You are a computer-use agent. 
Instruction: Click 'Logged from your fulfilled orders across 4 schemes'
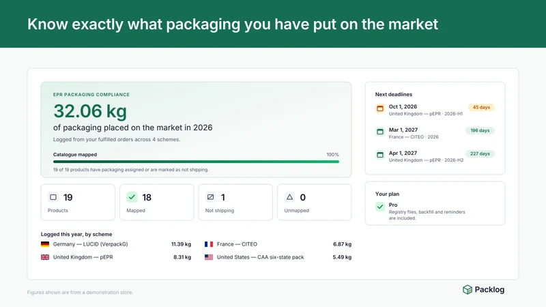click(x=117, y=140)
